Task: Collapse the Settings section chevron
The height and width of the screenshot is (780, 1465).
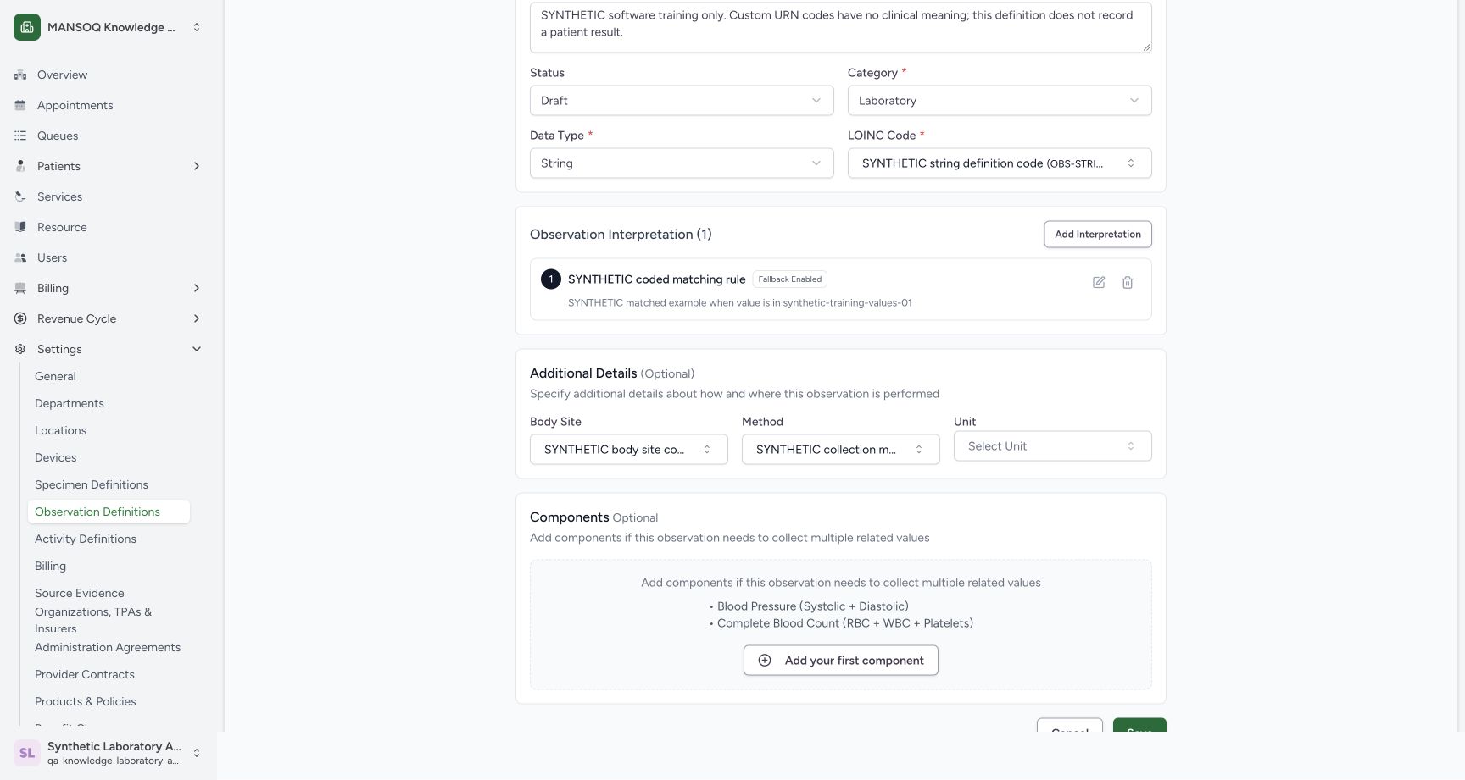Action: tap(197, 349)
